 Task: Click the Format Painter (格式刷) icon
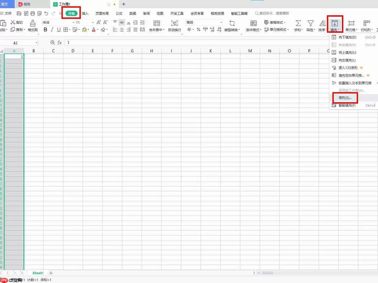(x=33, y=23)
